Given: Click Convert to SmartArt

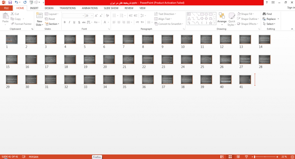Looking at the screenshot, I should pyautogui.click(x=169, y=24).
